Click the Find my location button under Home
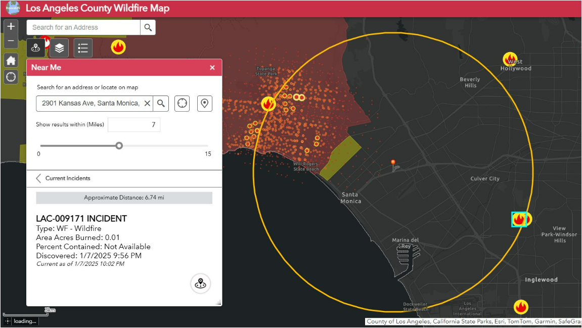This screenshot has height=328, width=582. click(x=11, y=77)
